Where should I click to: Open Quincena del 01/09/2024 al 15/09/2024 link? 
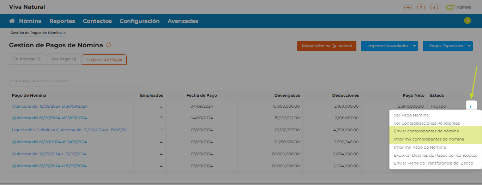tap(49, 118)
